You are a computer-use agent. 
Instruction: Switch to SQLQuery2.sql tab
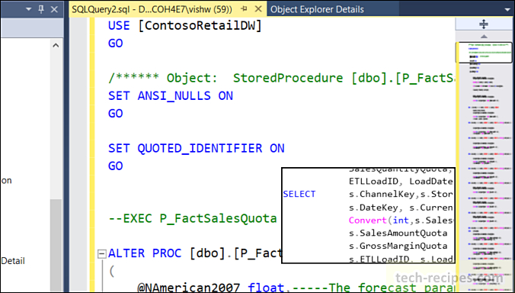click(152, 9)
